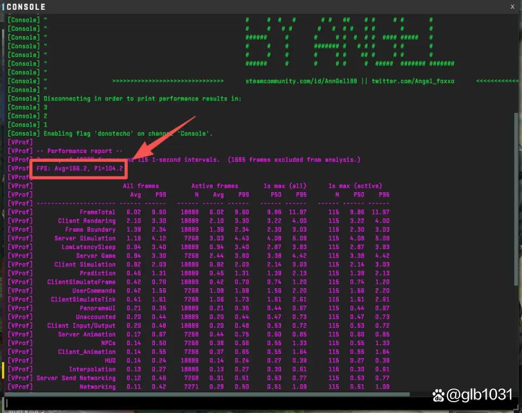
Task: Select the last row label 'Networking'
Action: pyautogui.click(x=97, y=387)
